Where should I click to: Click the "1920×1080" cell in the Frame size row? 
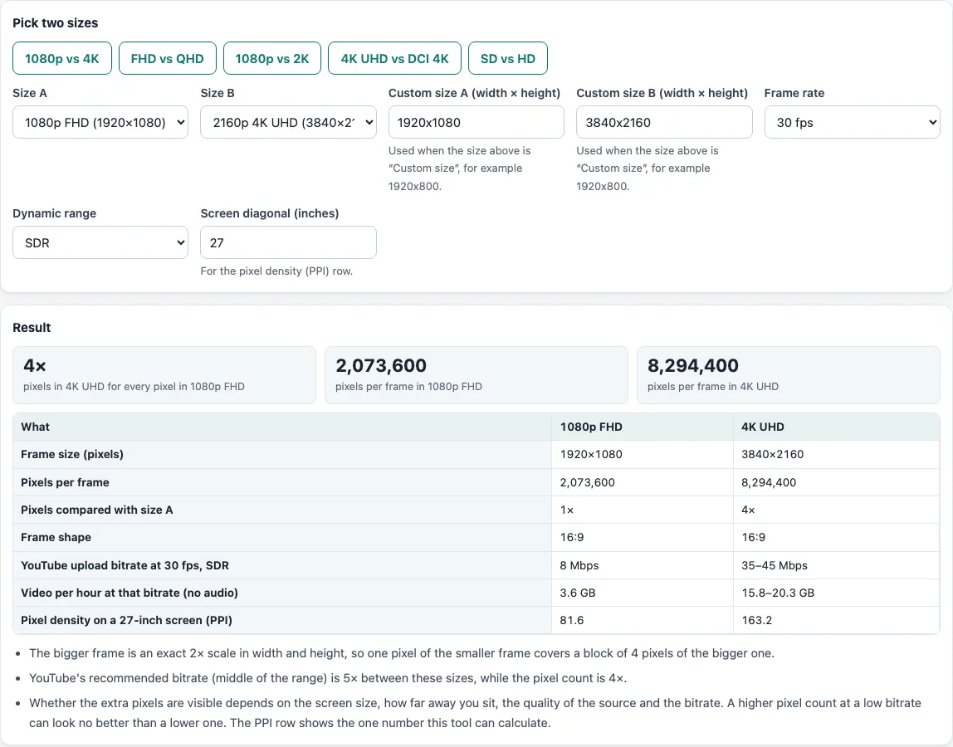click(x=643, y=454)
